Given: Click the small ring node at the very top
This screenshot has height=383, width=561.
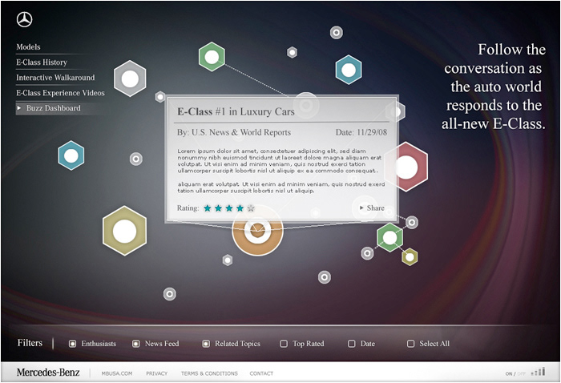Looking at the screenshot, I should pyautogui.click(x=337, y=33).
